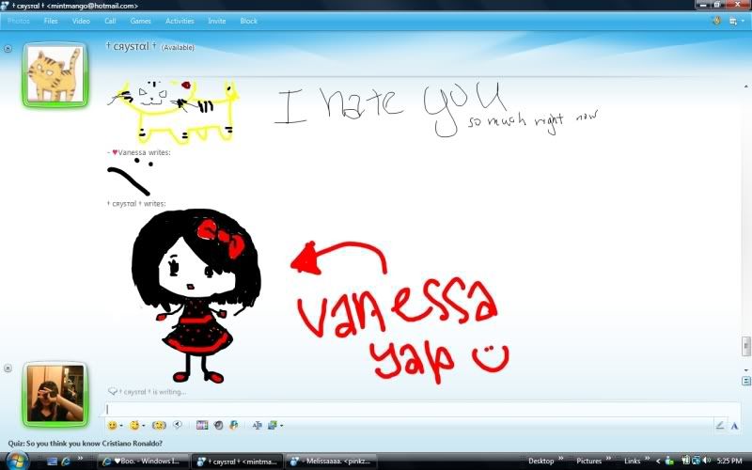This screenshot has height=470, width=752.
Task: Switch to handwriting pen input mode
Action: [720, 426]
